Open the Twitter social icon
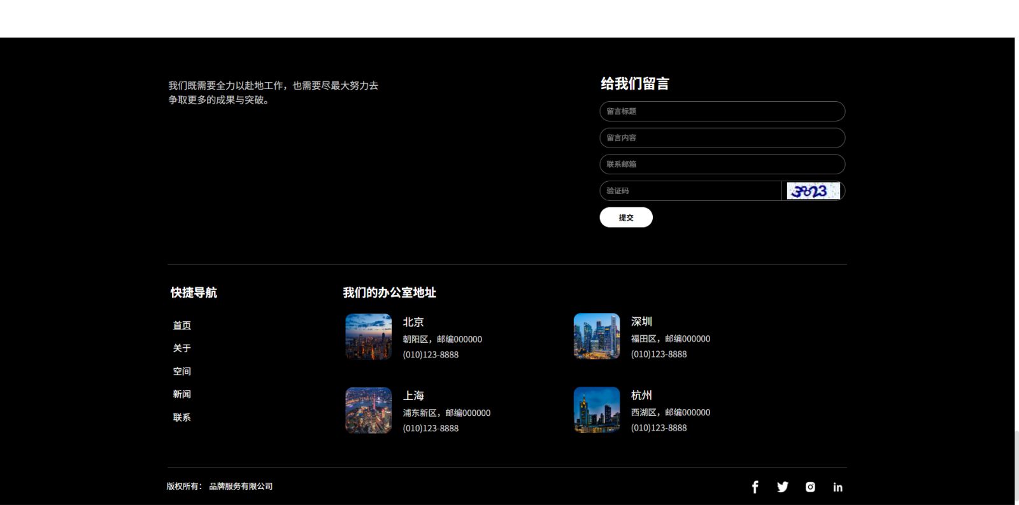Screen dimensions: 1019x505 [783, 487]
